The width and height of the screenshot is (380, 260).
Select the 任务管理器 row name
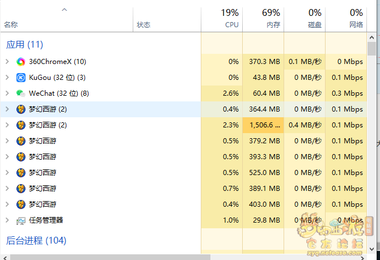(46, 220)
